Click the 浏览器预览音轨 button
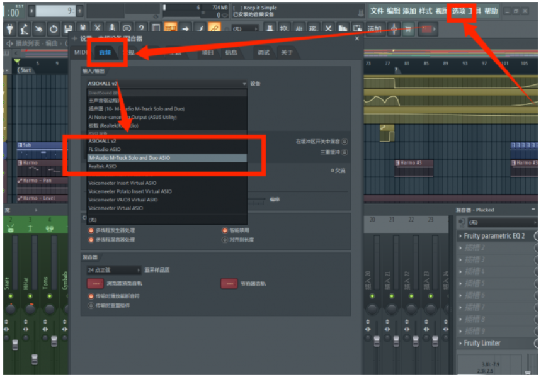Viewport: 541px width, 377px height. [x=95, y=284]
